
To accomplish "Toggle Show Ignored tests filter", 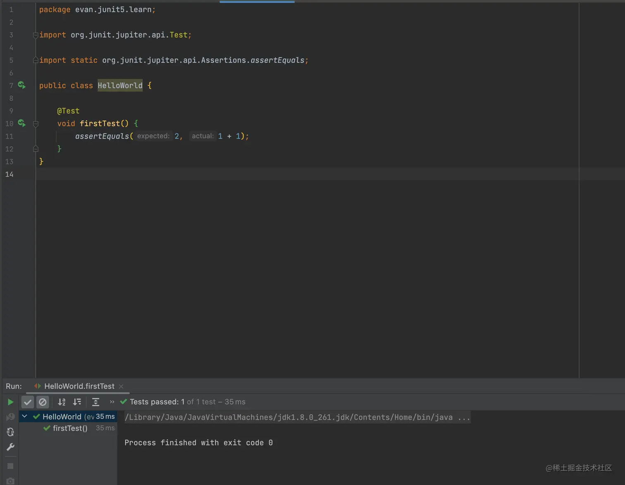I will 43,402.
